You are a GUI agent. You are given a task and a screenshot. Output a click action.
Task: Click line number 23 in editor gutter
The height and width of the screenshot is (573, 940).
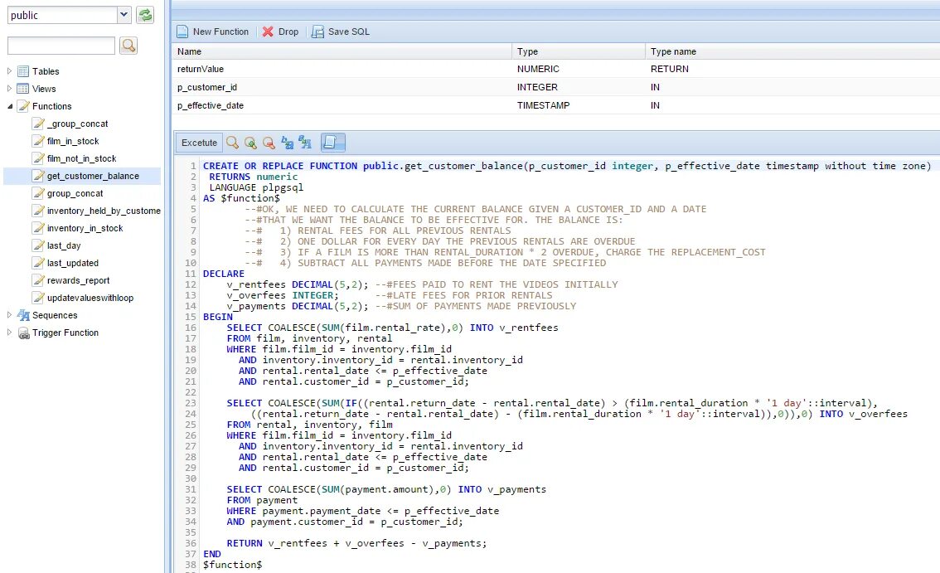(191, 403)
